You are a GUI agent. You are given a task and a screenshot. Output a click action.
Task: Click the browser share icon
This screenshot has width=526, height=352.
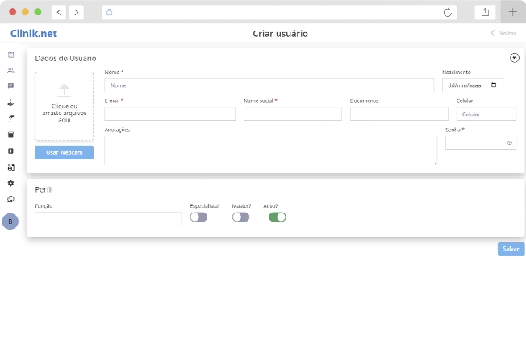pyautogui.click(x=486, y=12)
